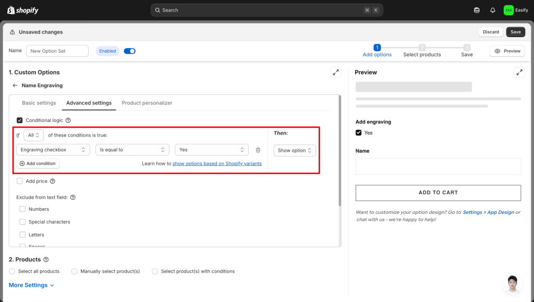This screenshot has width=534, height=302.
Task: Switch to the Basic settings tab
Action: [x=39, y=103]
